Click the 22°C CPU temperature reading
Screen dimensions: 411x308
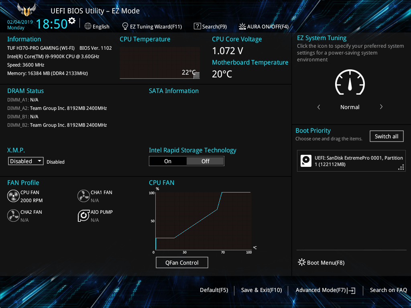click(x=189, y=72)
